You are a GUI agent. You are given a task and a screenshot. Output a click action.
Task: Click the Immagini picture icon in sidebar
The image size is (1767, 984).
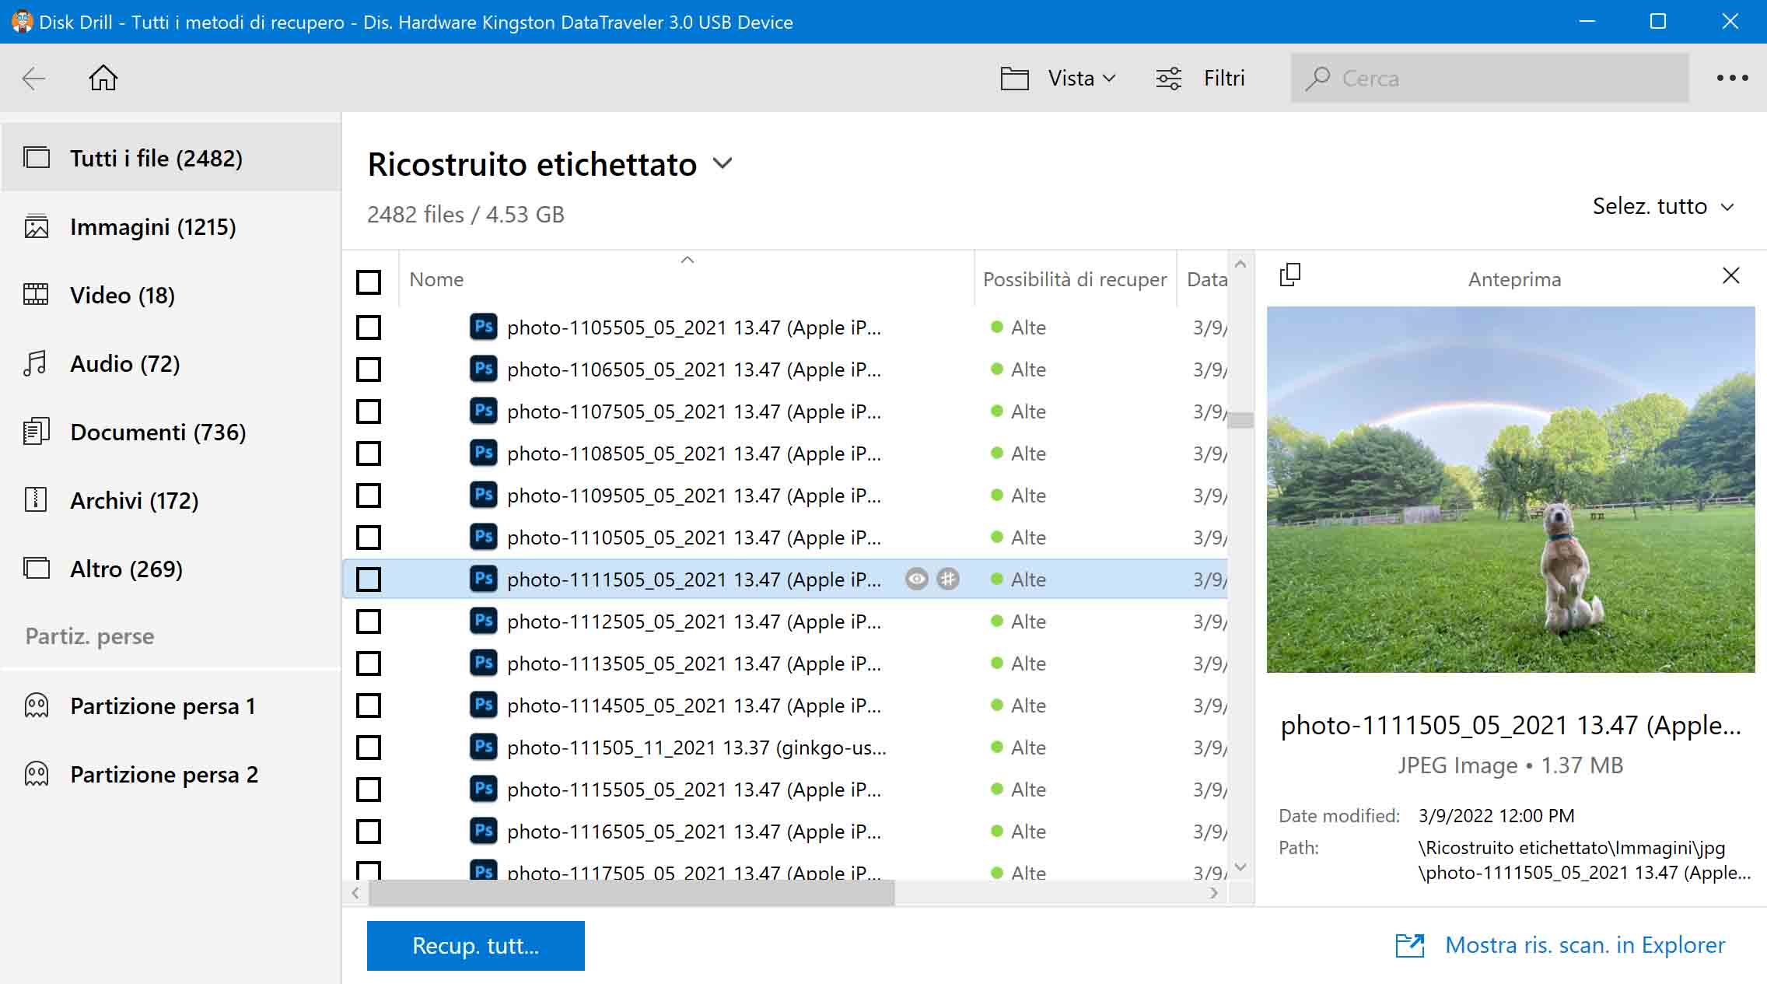point(37,226)
